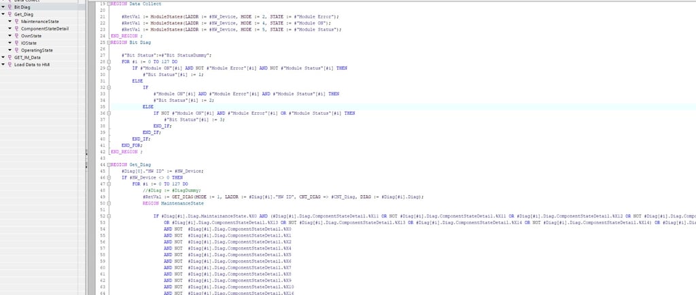Viewport: 696px width, 295px height.
Task: Click the region icon beside Load Data to HMI
Action: (10, 65)
